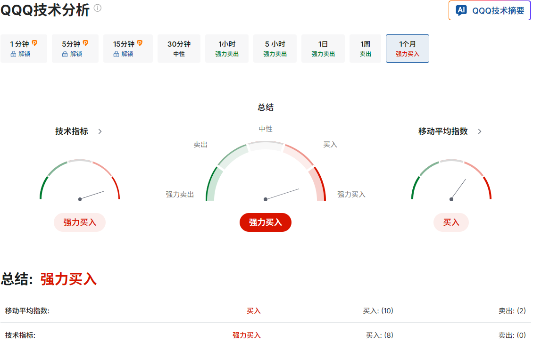Expand the 移动平均指数 section via its chevron
Viewport: 533px width, 343px height.
[x=480, y=131]
